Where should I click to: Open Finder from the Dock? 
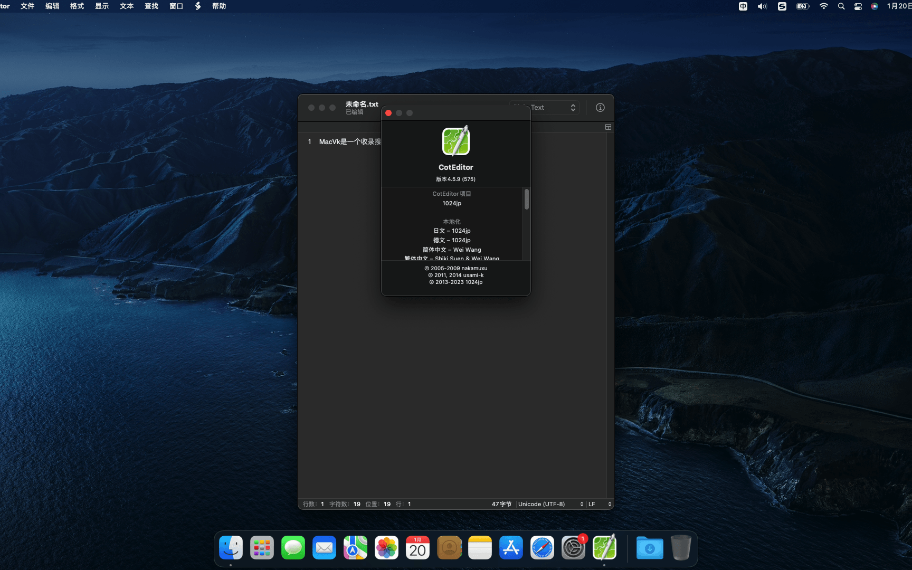231,548
